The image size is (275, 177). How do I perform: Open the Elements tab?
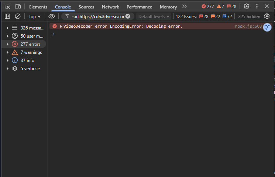pos(38,7)
